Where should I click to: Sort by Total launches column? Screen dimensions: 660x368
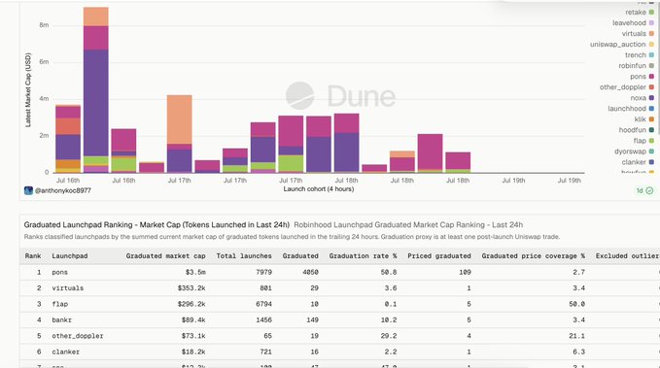244,255
